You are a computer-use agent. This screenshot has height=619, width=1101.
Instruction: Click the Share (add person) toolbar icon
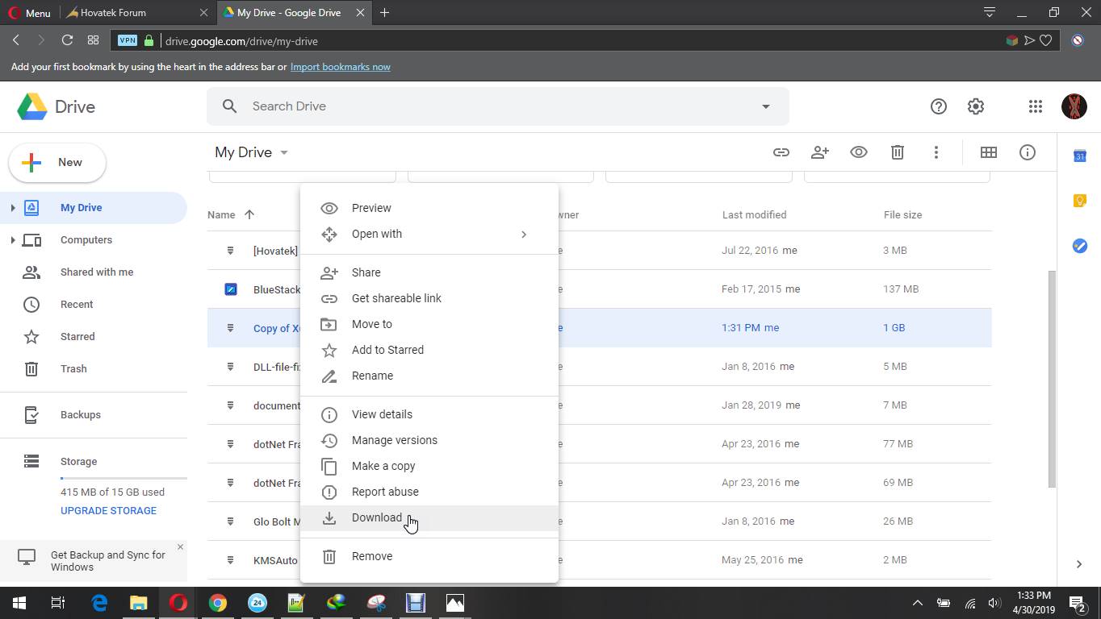pos(819,152)
